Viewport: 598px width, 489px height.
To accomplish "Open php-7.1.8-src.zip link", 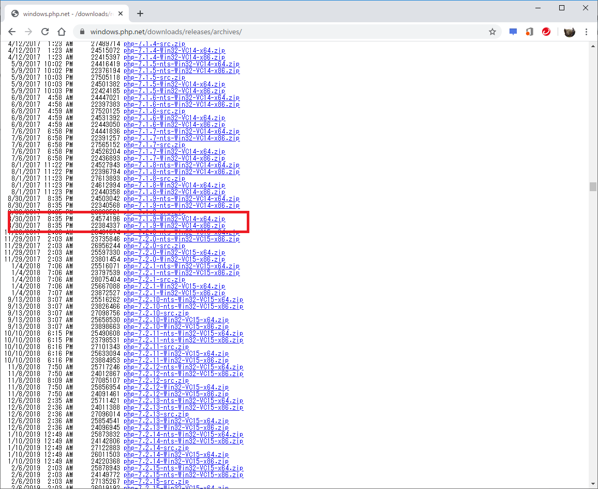I will coord(155,178).
